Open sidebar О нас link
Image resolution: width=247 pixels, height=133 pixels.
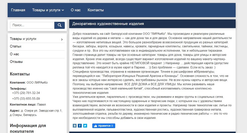pos(15,54)
